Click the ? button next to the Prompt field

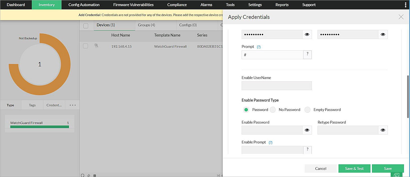point(307,55)
